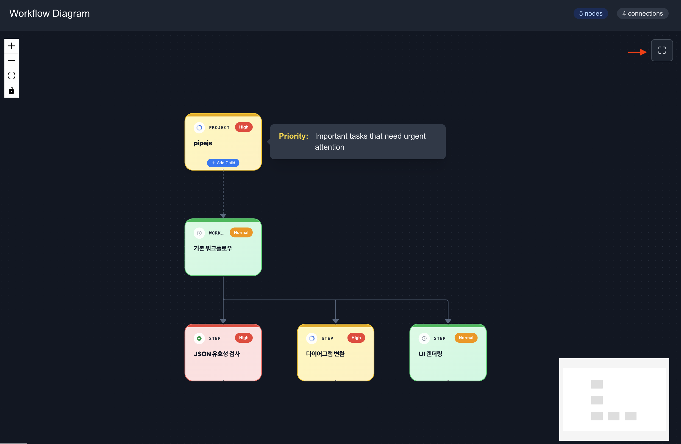Viewport: 681px width, 444px height.
Task: Click Normal badge on UI 렌더링 node
Action: pyautogui.click(x=466, y=338)
